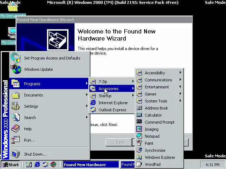The width and height of the screenshot is (226, 169).
Task: Expand the Settings submenu arrow
Action: pyautogui.click(x=87, y=106)
